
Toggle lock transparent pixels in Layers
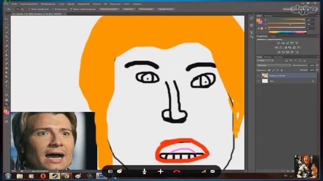coord(269,70)
